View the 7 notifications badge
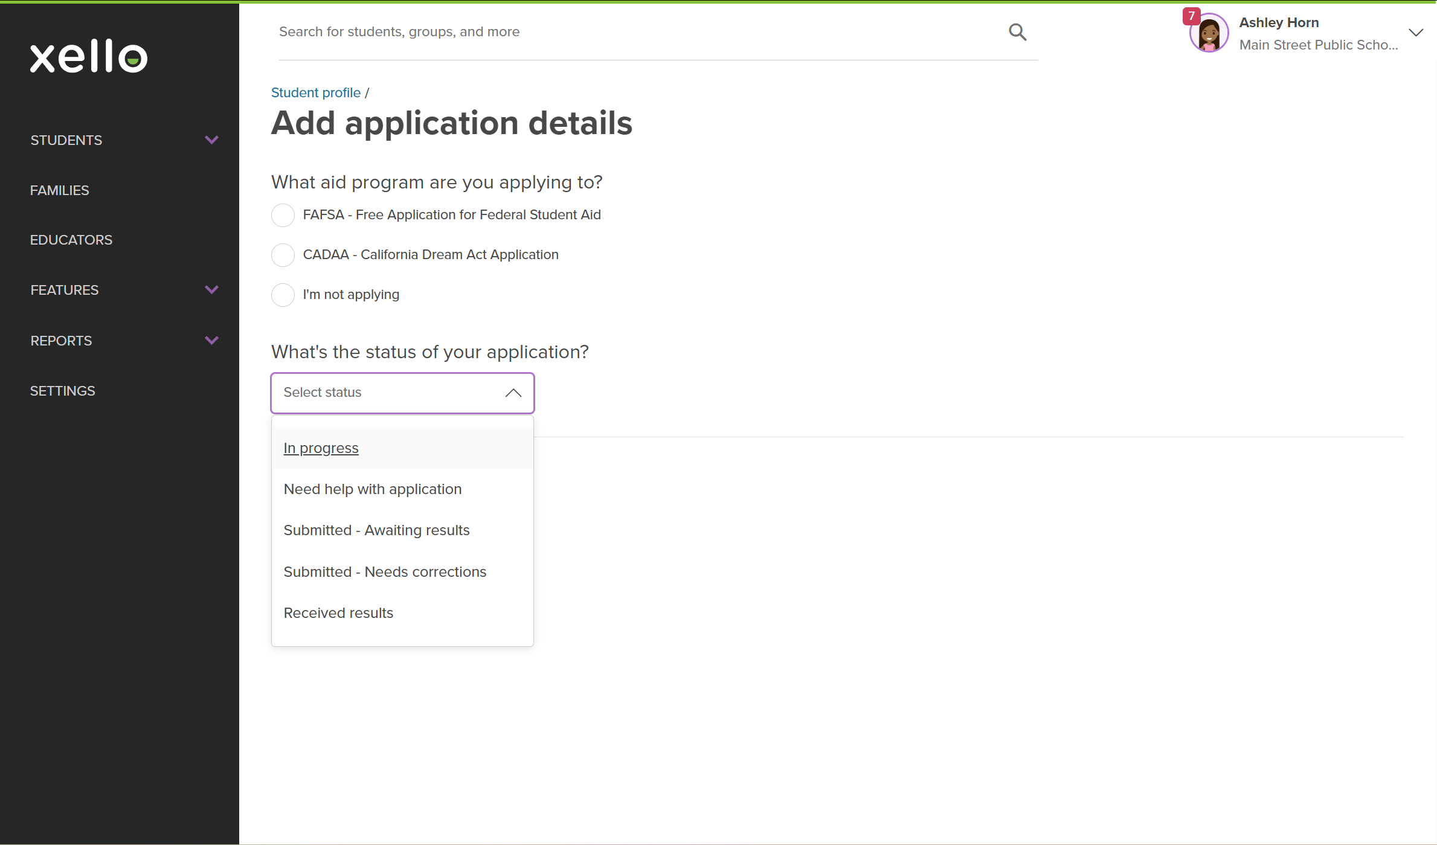Viewport: 1437px width, 845px height. pos(1191,16)
